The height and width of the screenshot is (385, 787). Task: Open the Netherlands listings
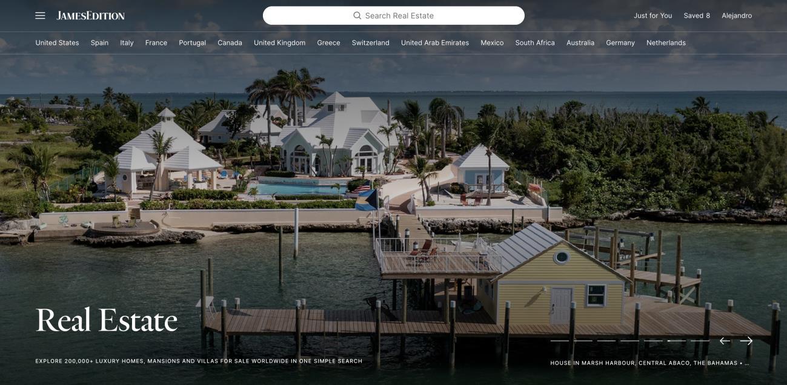pos(666,43)
